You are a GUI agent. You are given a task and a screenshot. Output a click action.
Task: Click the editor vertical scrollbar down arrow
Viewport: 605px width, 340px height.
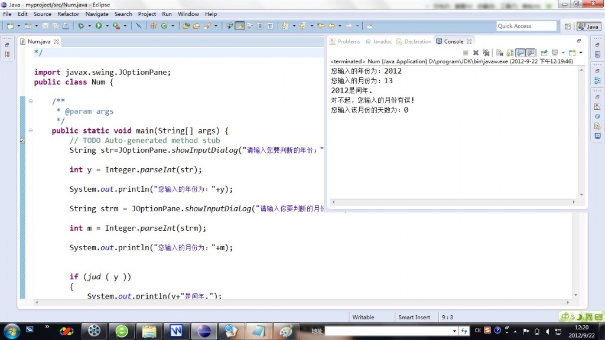tap(575, 295)
